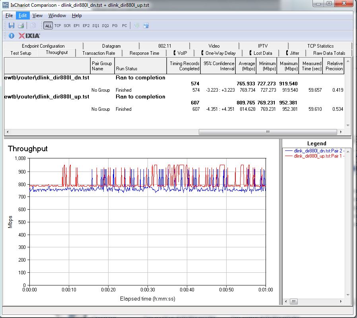Click table scroll-up arrow
This screenshot has width=357, height=318.
click(x=348, y=61)
